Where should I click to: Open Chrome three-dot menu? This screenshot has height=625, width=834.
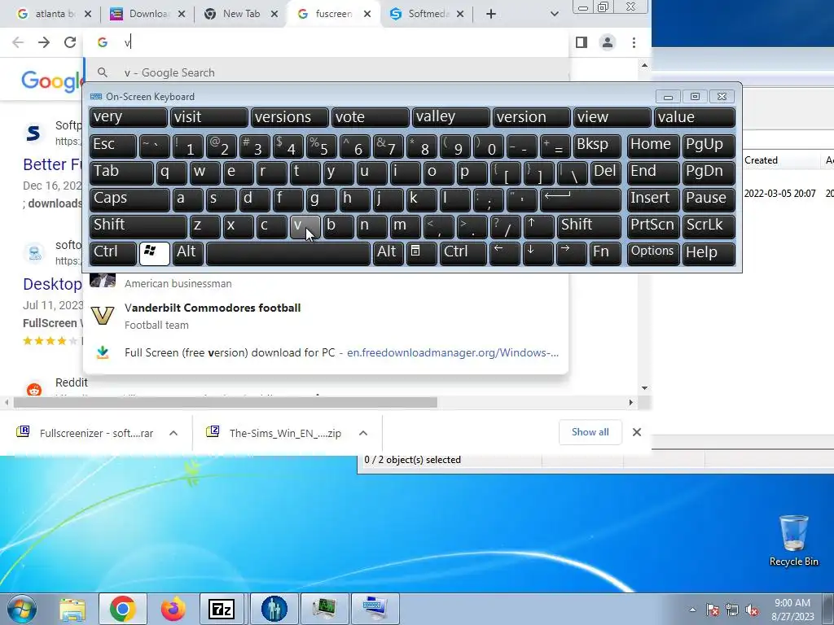[x=634, y=42]
